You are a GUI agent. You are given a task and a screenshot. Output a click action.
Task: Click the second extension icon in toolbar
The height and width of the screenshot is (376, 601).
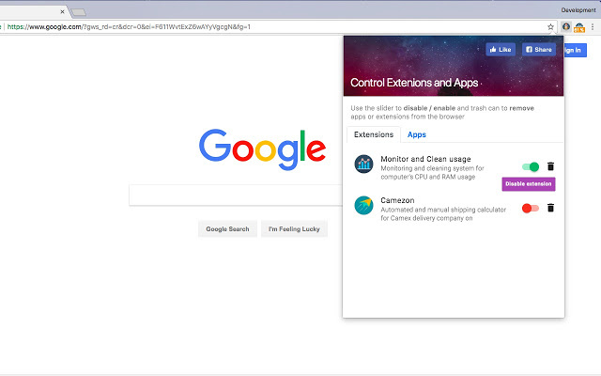point(579,26)
